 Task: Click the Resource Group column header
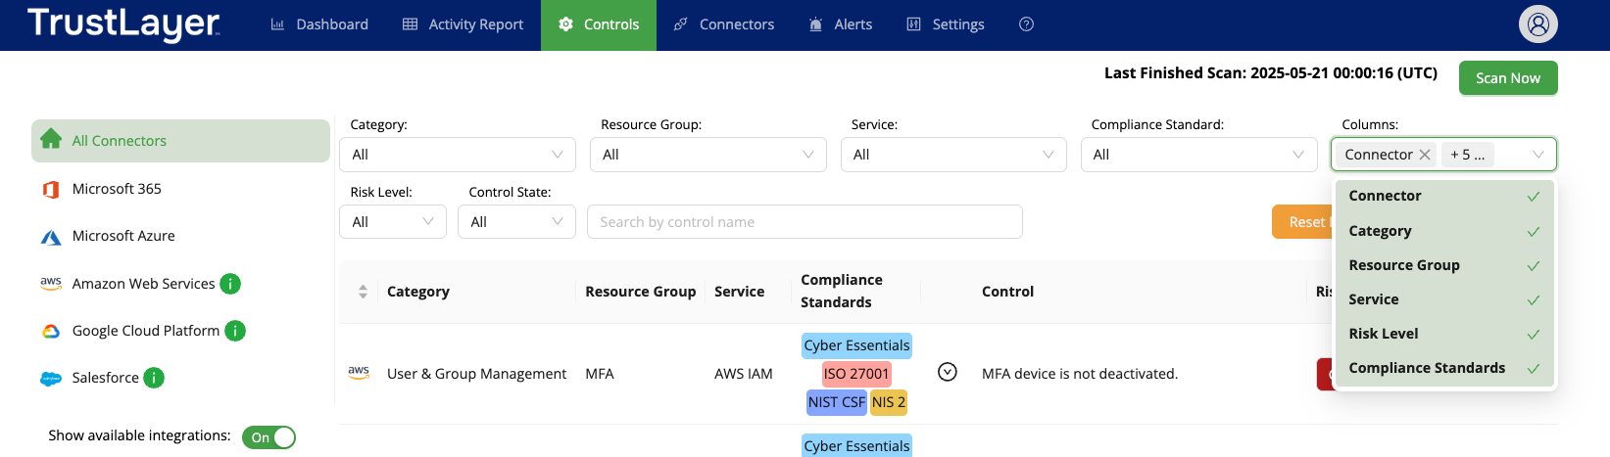pos(640,292)
